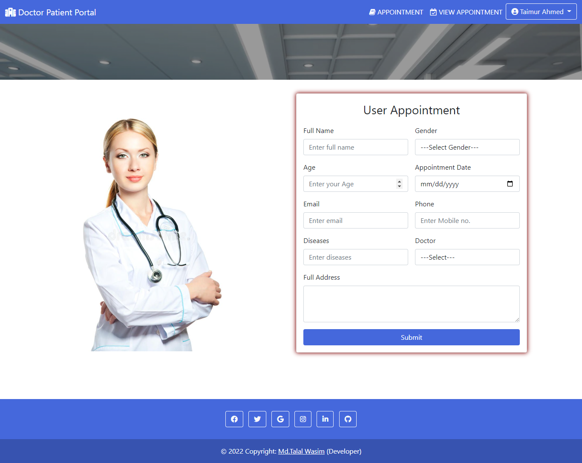Submit the appointment form
The height and width of the screenshot is (463, 582).
[412, 337]
